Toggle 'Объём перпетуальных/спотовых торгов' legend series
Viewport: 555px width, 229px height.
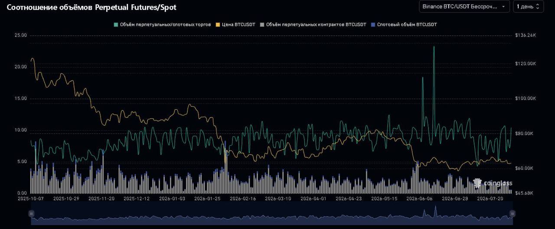pos(162,25)
